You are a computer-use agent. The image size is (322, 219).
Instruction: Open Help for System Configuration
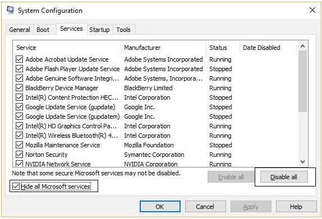[296, 207]
